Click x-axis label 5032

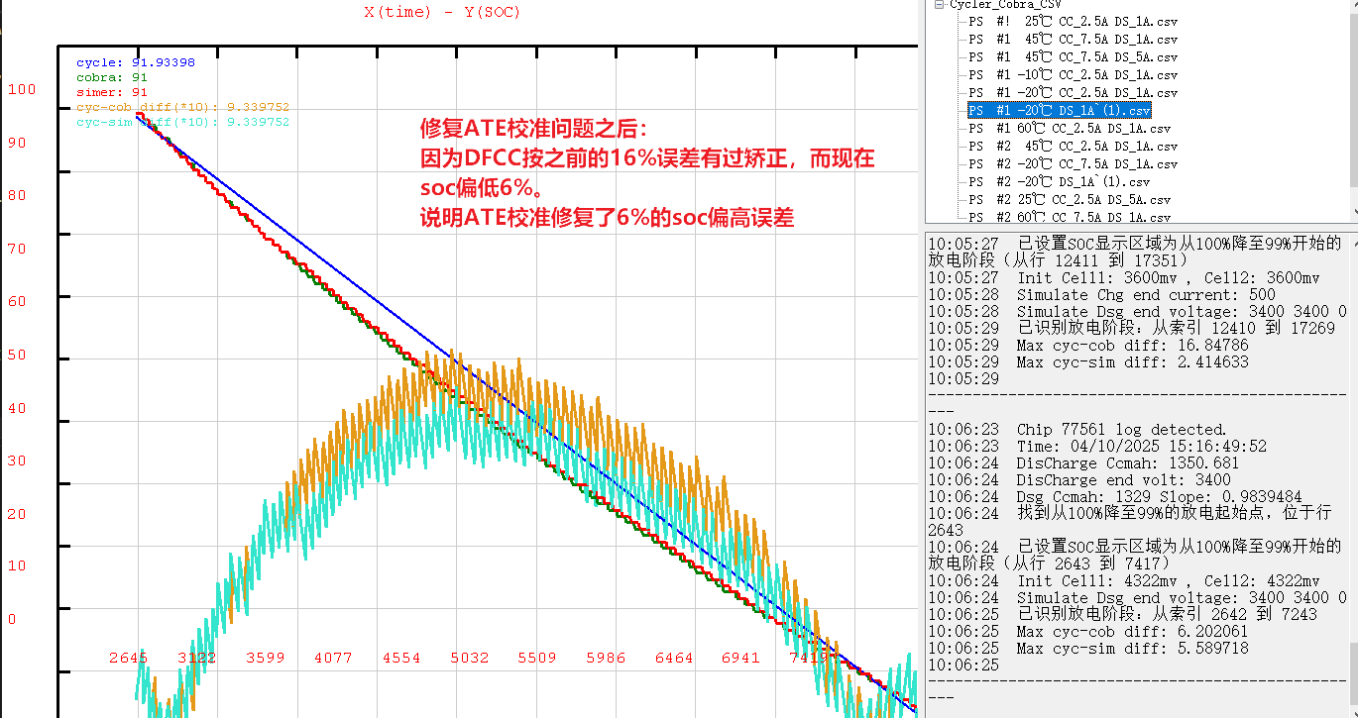[x=470, y=658]
